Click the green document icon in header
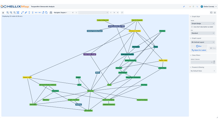Screen dimensions: 218x122 193,7
